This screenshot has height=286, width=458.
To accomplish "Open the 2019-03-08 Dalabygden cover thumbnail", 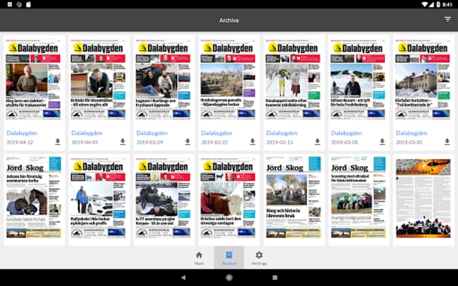I will pyautogui.click(x=358, y=79).
